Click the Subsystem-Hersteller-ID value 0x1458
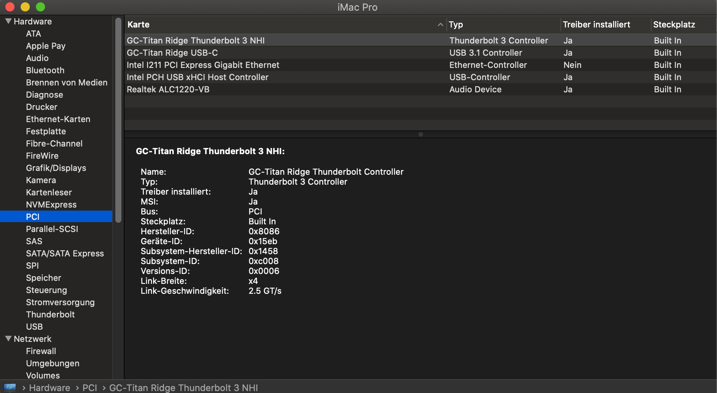 263,251
